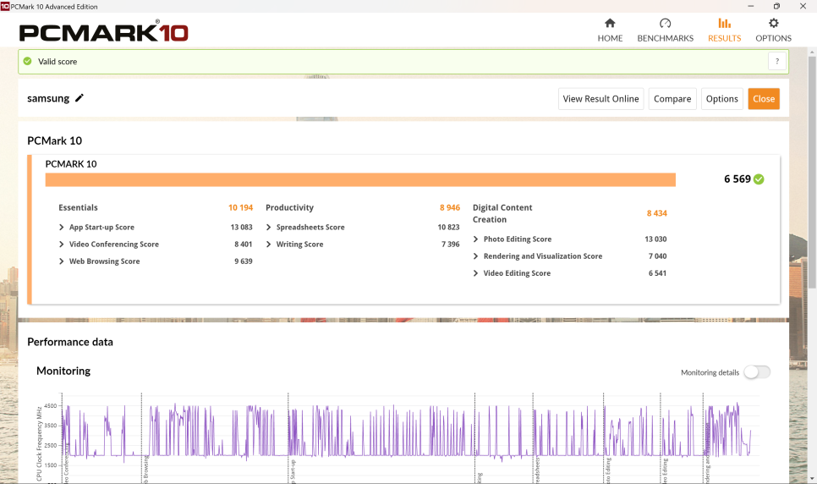This screenshot has height=484, width=817.
Task: Click the Valid score message text
Action: pos(58,61)
